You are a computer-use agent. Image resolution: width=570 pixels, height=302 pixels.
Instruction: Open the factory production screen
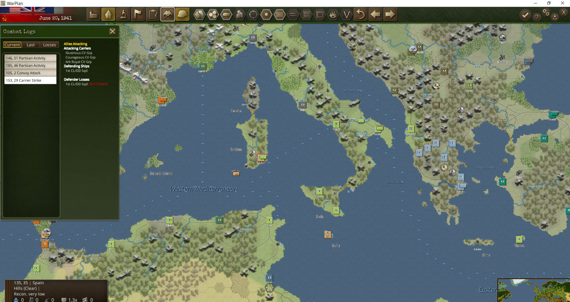point(94,14)
